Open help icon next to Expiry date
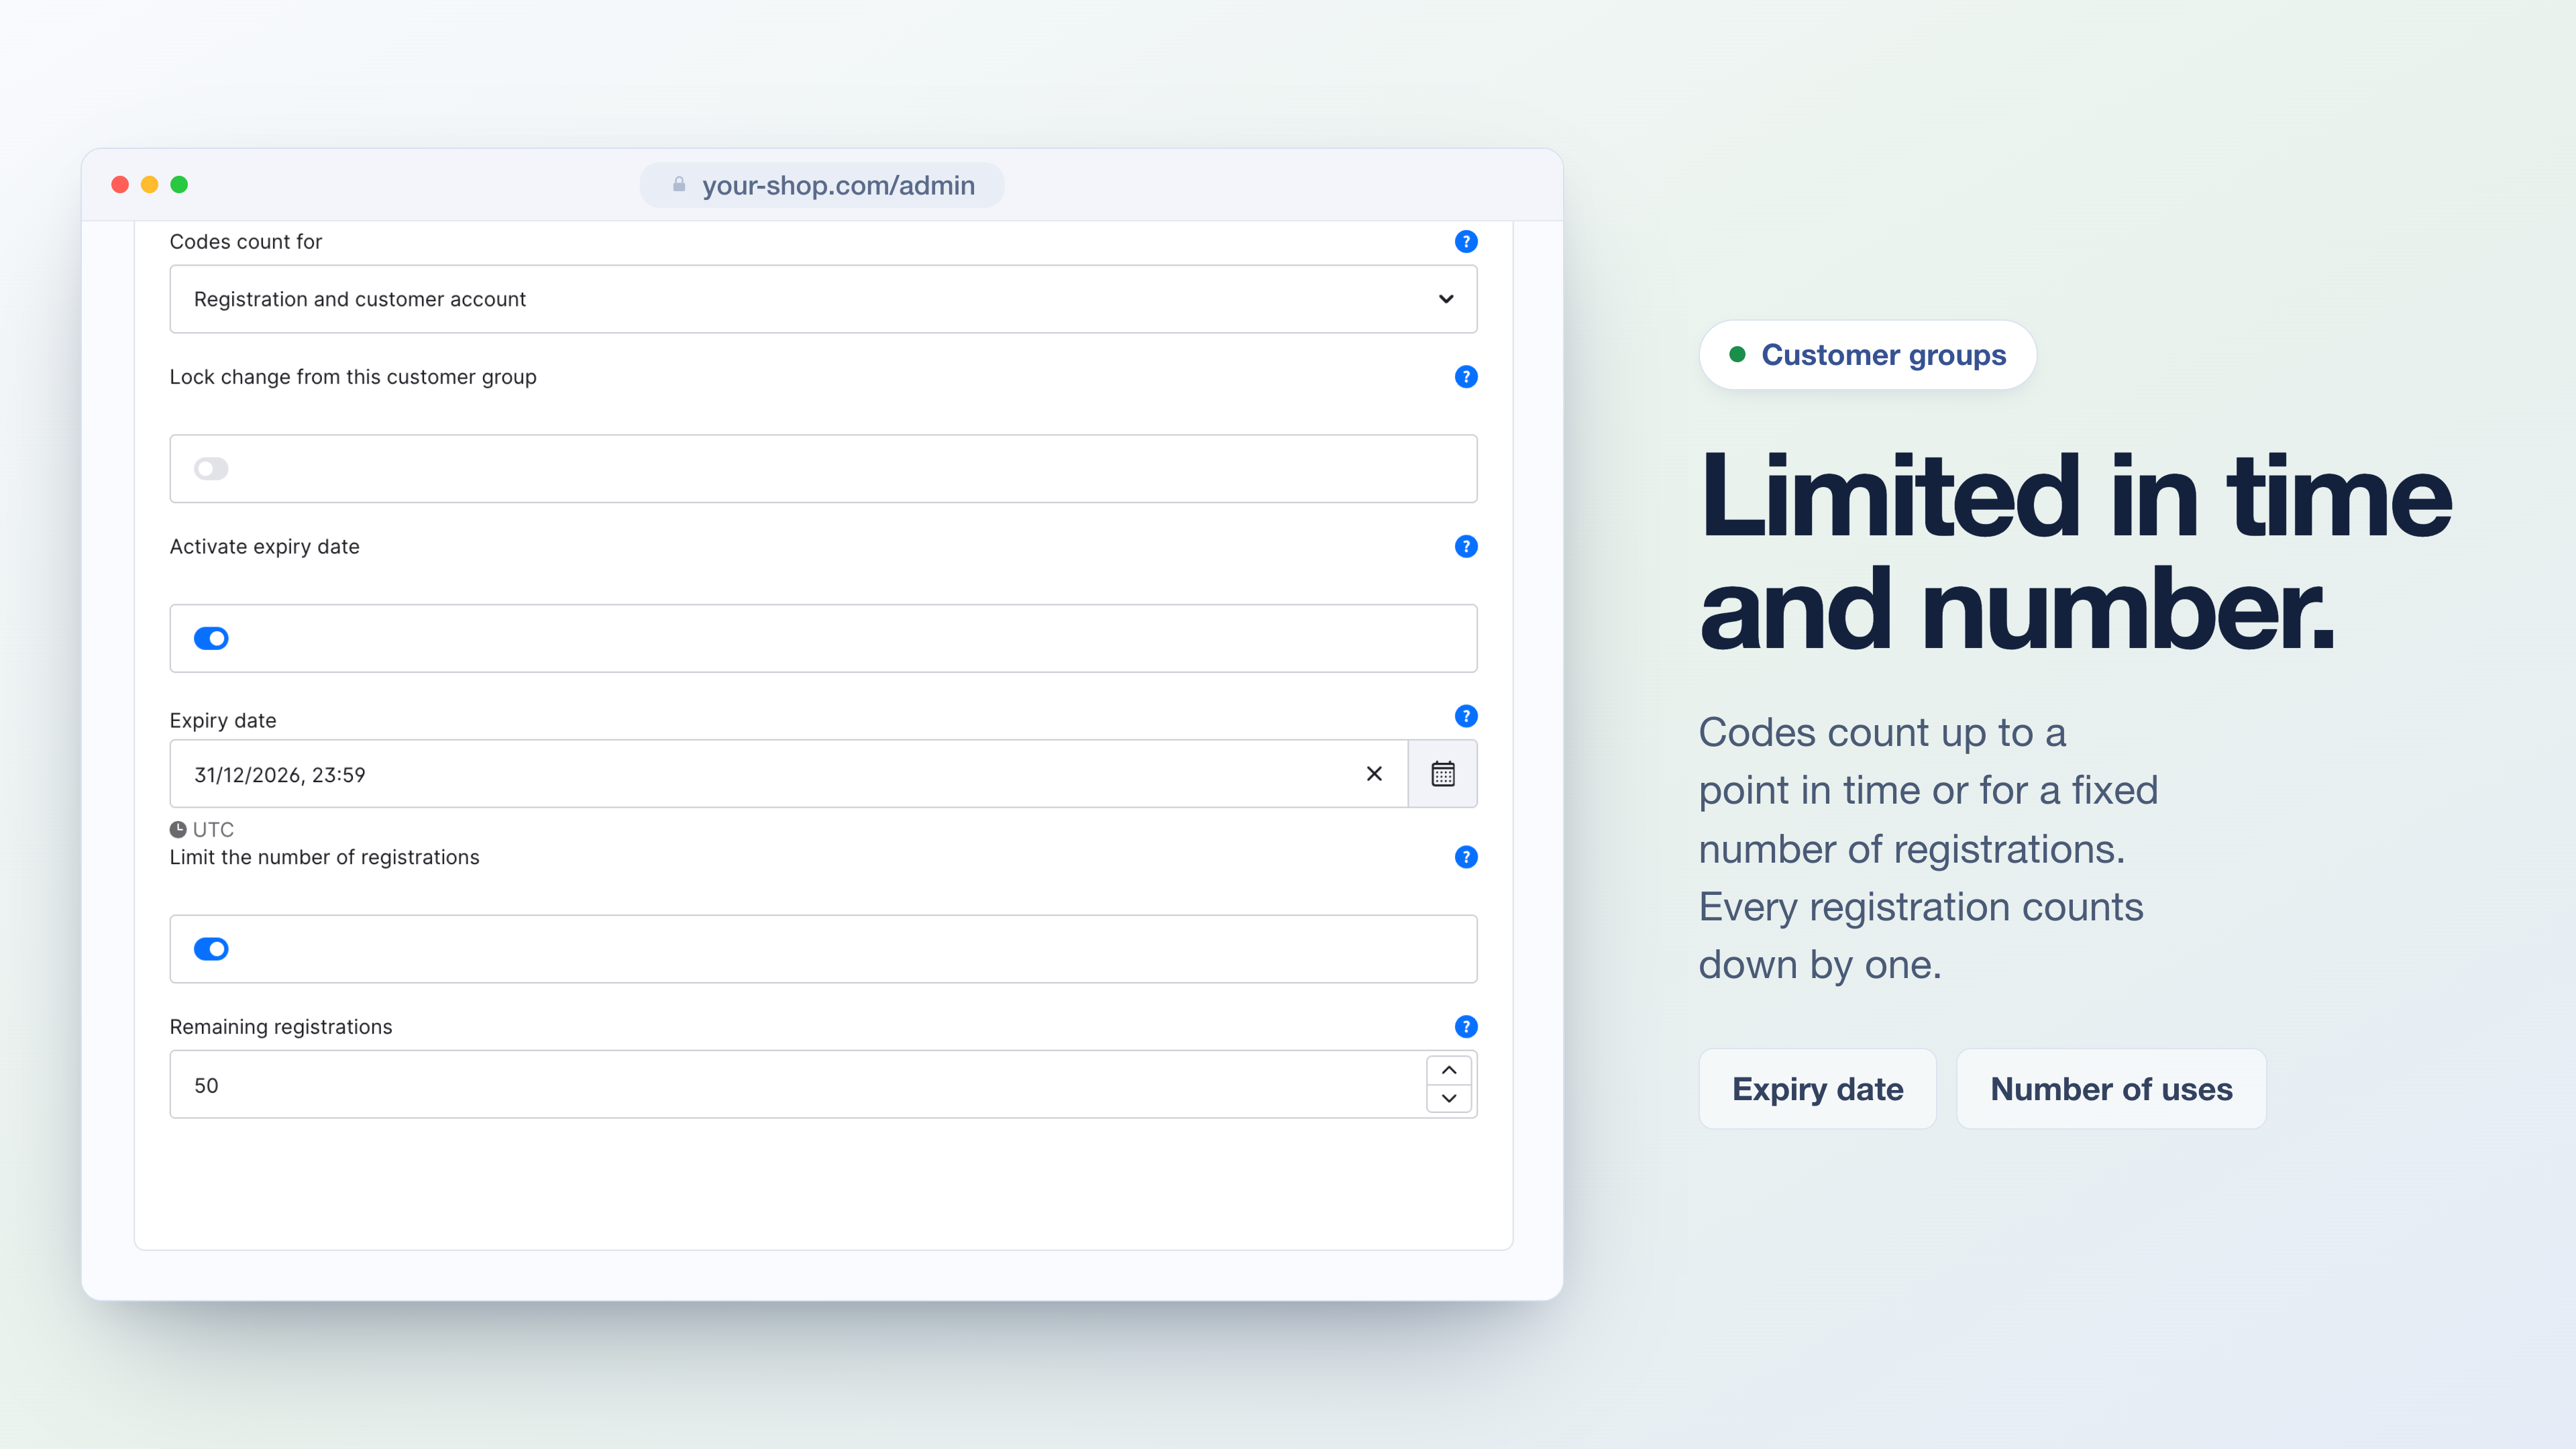Image resolution: width=2576 pixels, height=1449 pixels. [x=1465, y=716]
